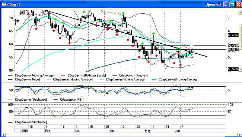242x137 pixels.
Task: Maximize the Сбер-П chart window
Action: click(x=232, y=4)
